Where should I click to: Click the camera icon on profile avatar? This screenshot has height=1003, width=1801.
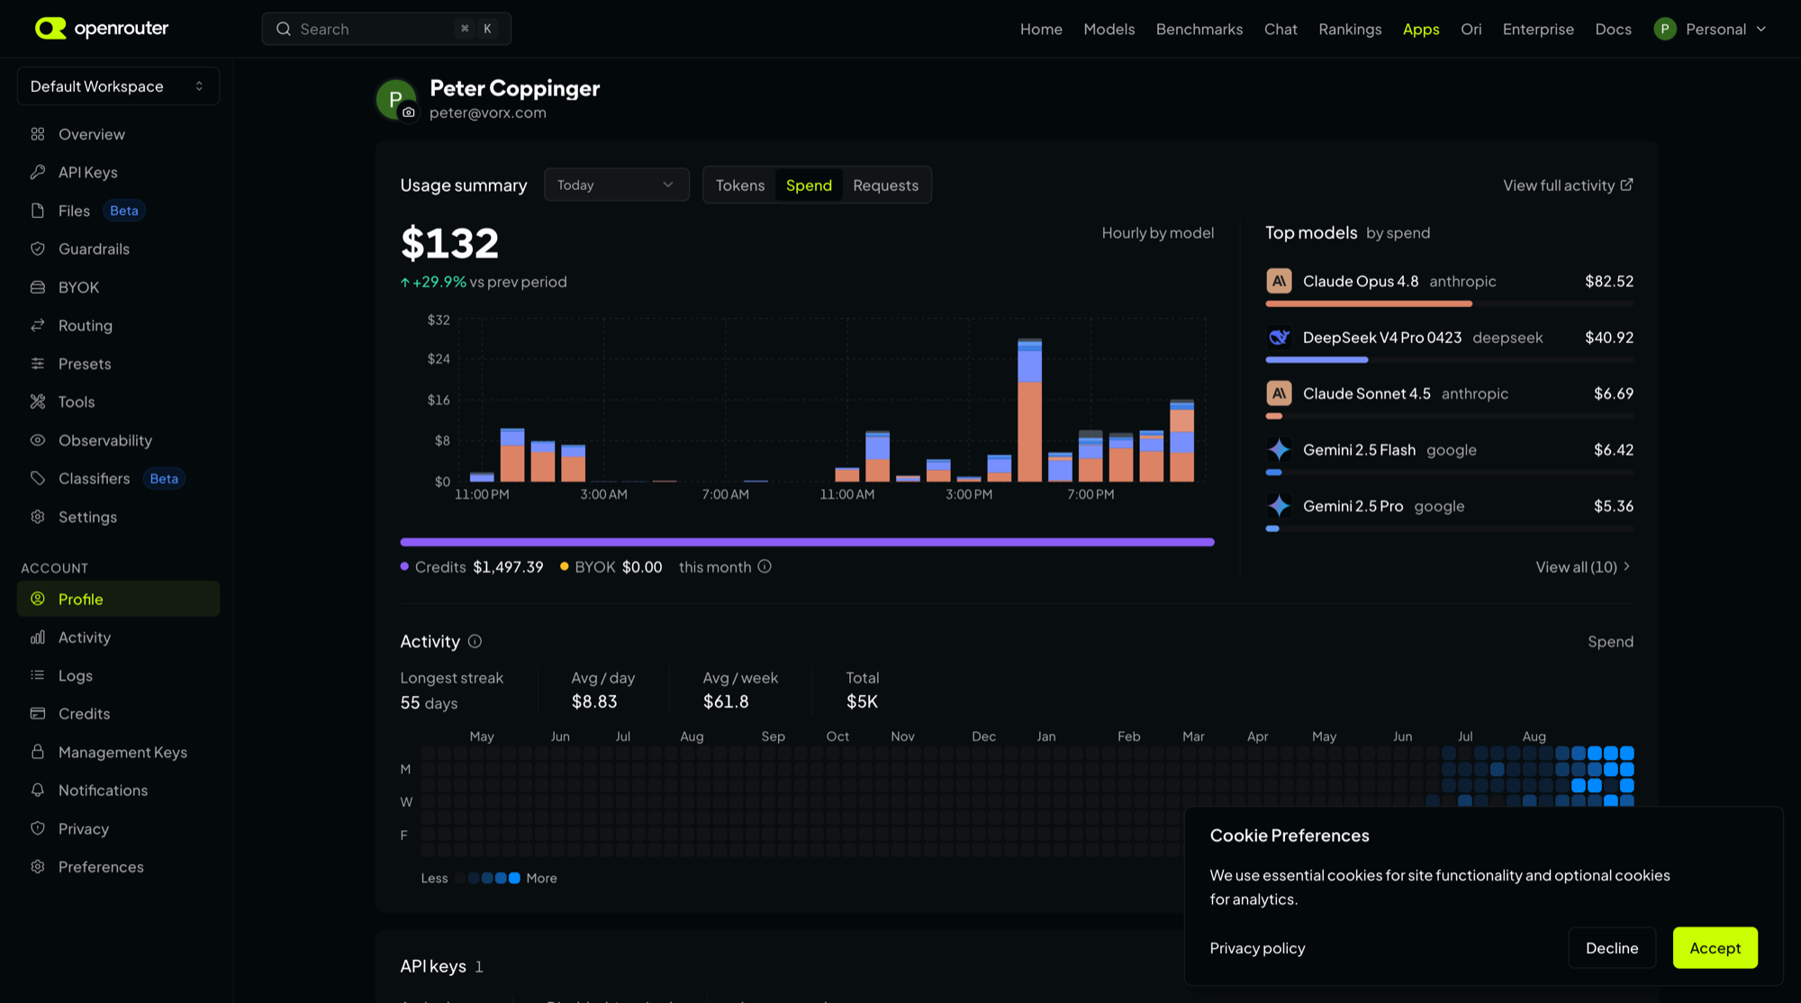pyautogui.click(x=409, y=113)
